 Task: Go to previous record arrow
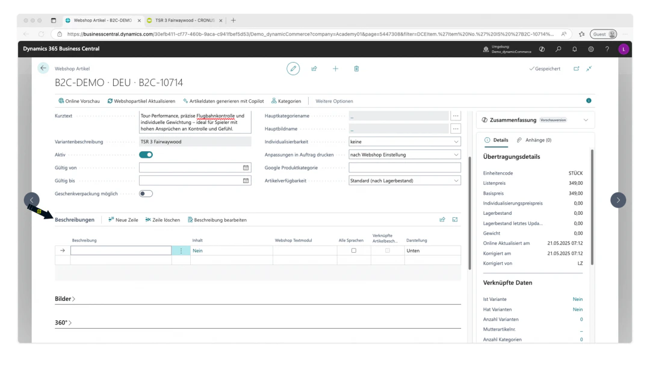click(31, 200)
